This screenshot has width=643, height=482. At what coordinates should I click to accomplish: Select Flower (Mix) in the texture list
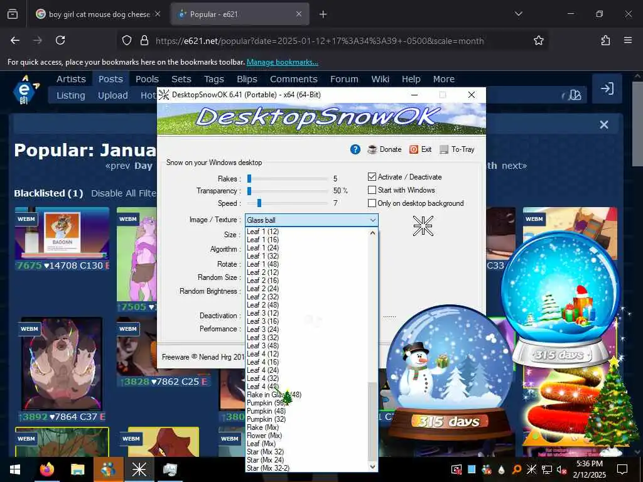click(x=264, y=436)
